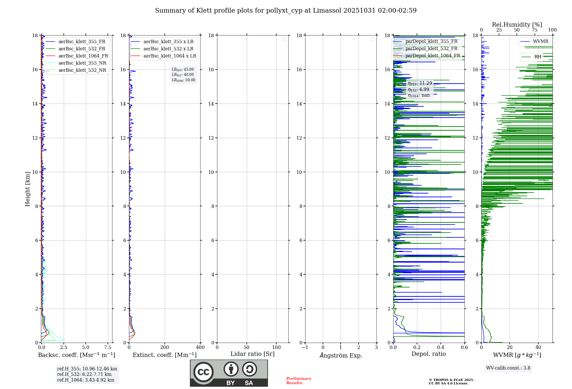Click the Creative Commons CC logo icon

coord(203,372)
